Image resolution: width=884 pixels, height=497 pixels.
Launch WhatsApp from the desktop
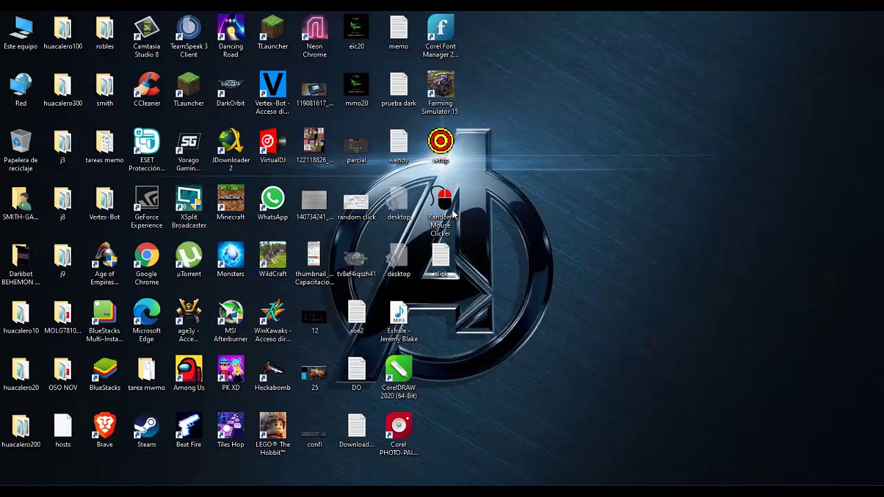pos(272,203)
